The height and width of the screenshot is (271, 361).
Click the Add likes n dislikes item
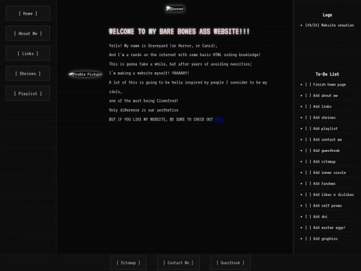(330, 195)
